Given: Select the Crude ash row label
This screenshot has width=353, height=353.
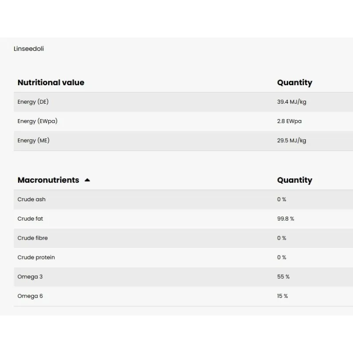Looking at the screenshot, I should (31, 199).
